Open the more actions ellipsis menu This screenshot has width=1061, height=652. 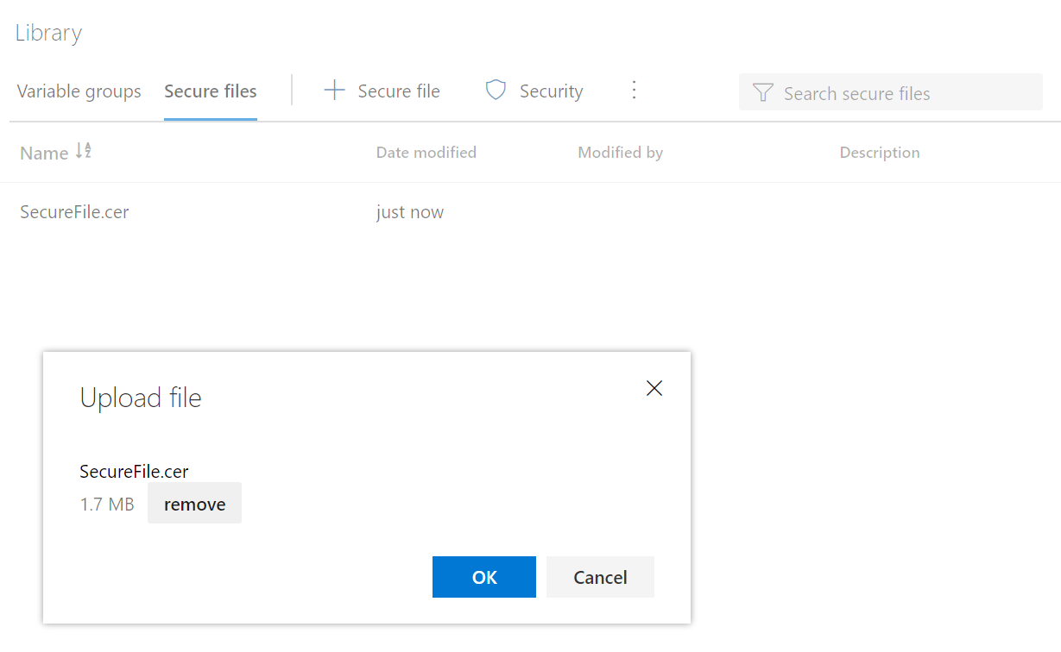coord(635,90)
